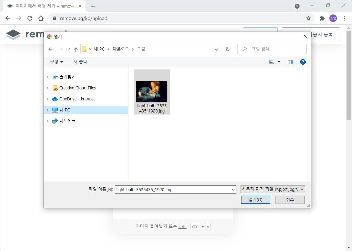
Task: Select 네트워크 in the navigation pane
Action: 67,121
